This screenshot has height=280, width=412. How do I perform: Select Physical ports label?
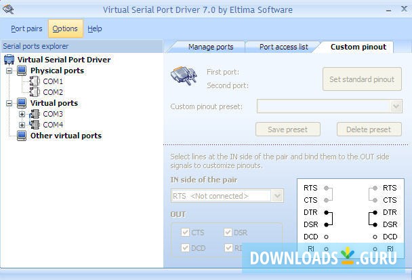pyautogui.click(x=57, y=71)
